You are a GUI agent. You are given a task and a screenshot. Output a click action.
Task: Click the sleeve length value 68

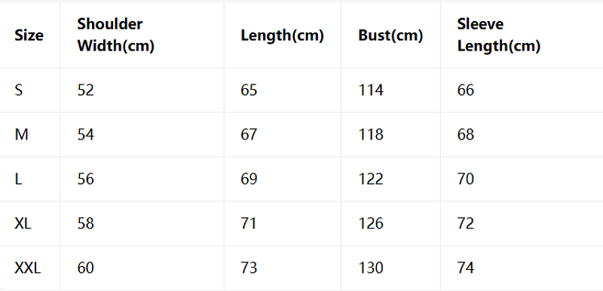coord(465,135)
